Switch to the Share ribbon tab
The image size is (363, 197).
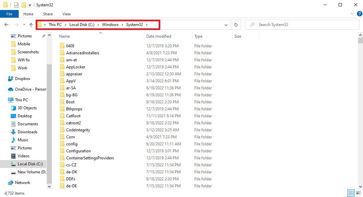pos(48,14)
